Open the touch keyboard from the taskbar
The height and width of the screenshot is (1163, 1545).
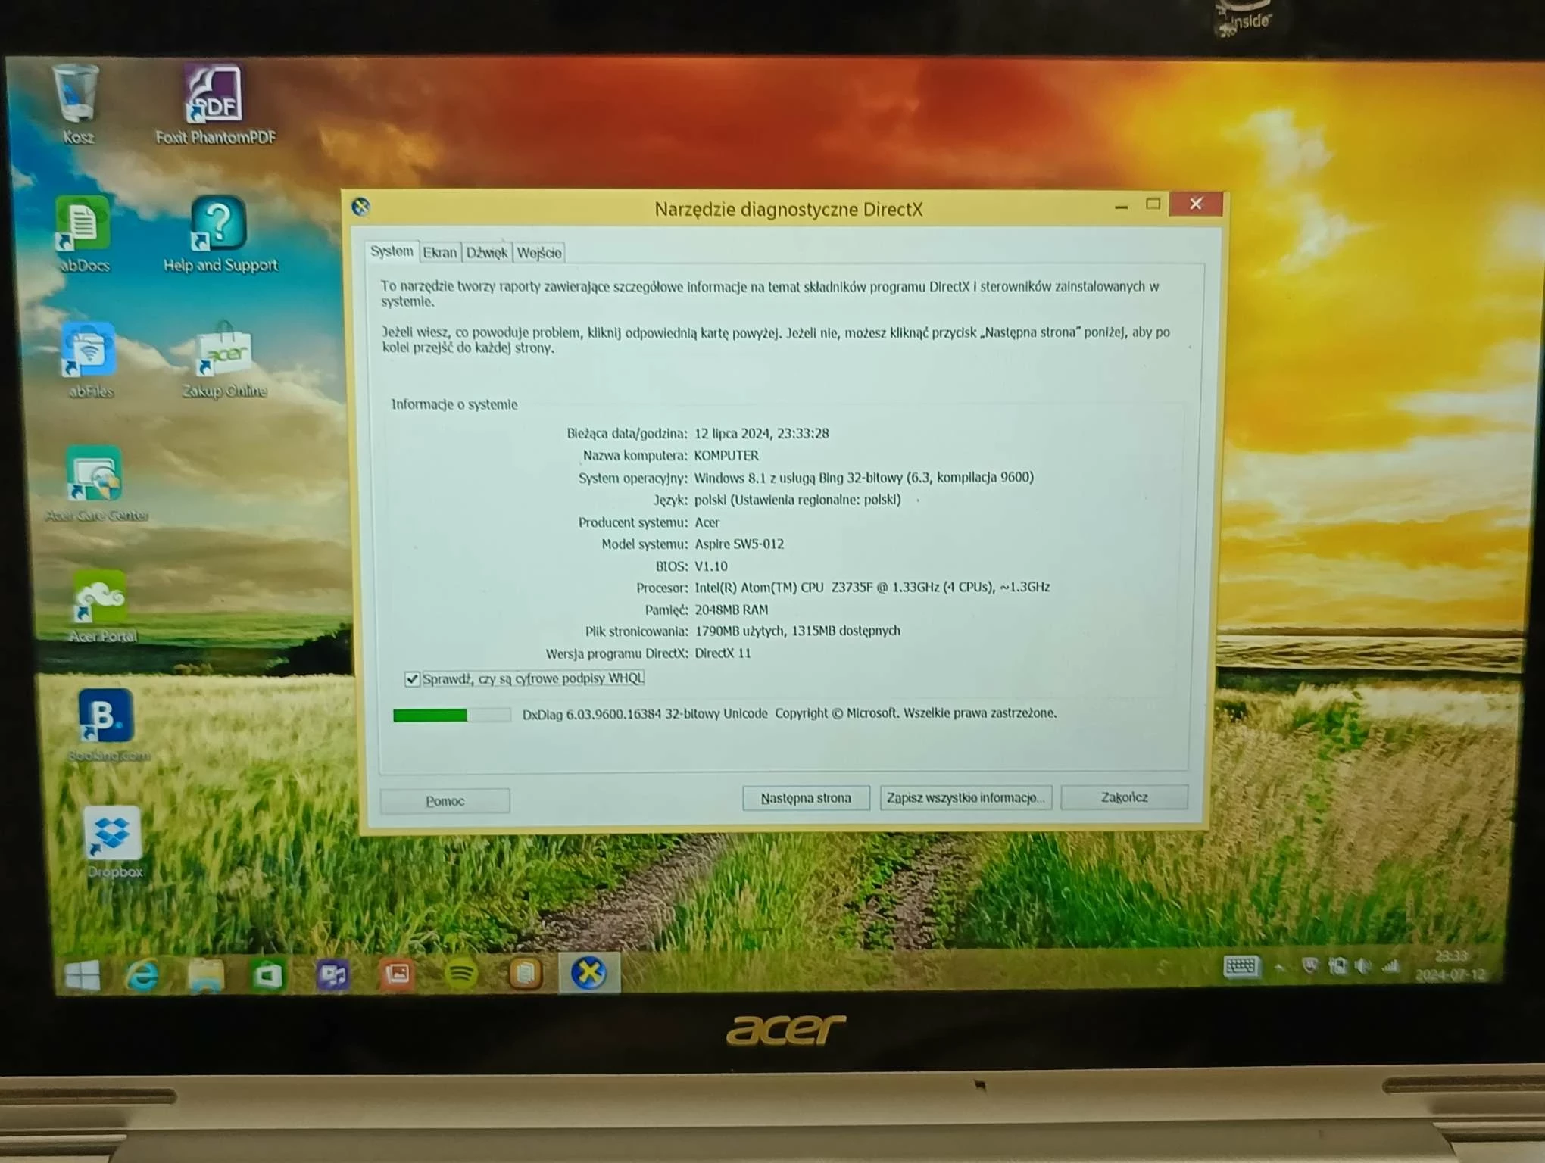1241,967
